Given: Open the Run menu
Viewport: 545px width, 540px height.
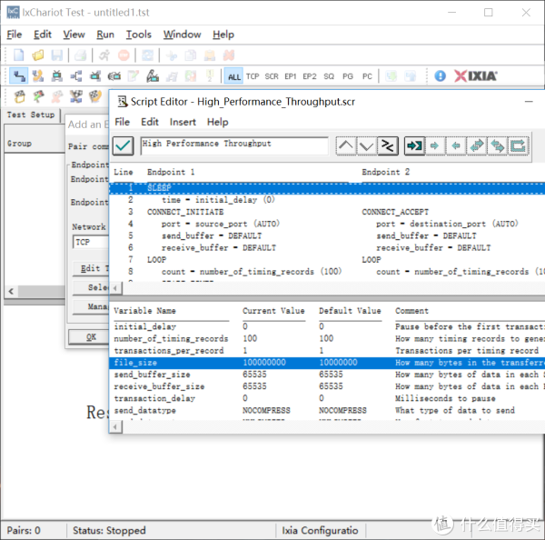Looking at the screenshot, I should coord(105,35).
